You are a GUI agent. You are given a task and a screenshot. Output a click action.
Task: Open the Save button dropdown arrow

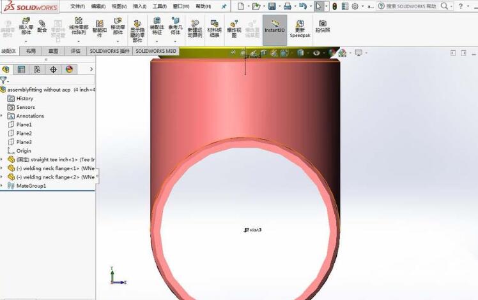point(279,6)
